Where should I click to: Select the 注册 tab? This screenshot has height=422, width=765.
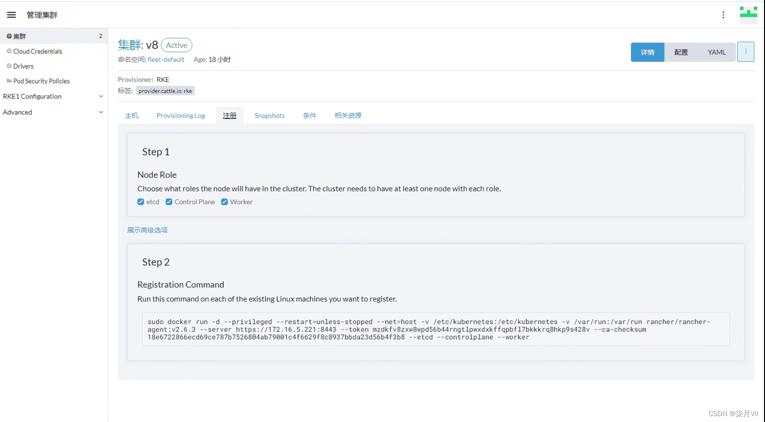tap(229, 116)
